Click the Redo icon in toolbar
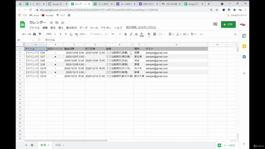This screenshot has height=149, width=265. tap(29, 34)
